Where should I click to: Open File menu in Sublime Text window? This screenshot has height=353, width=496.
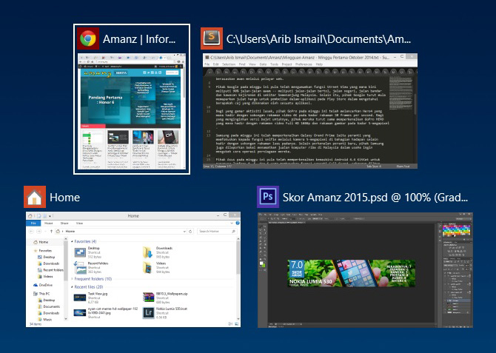(207, 64)
